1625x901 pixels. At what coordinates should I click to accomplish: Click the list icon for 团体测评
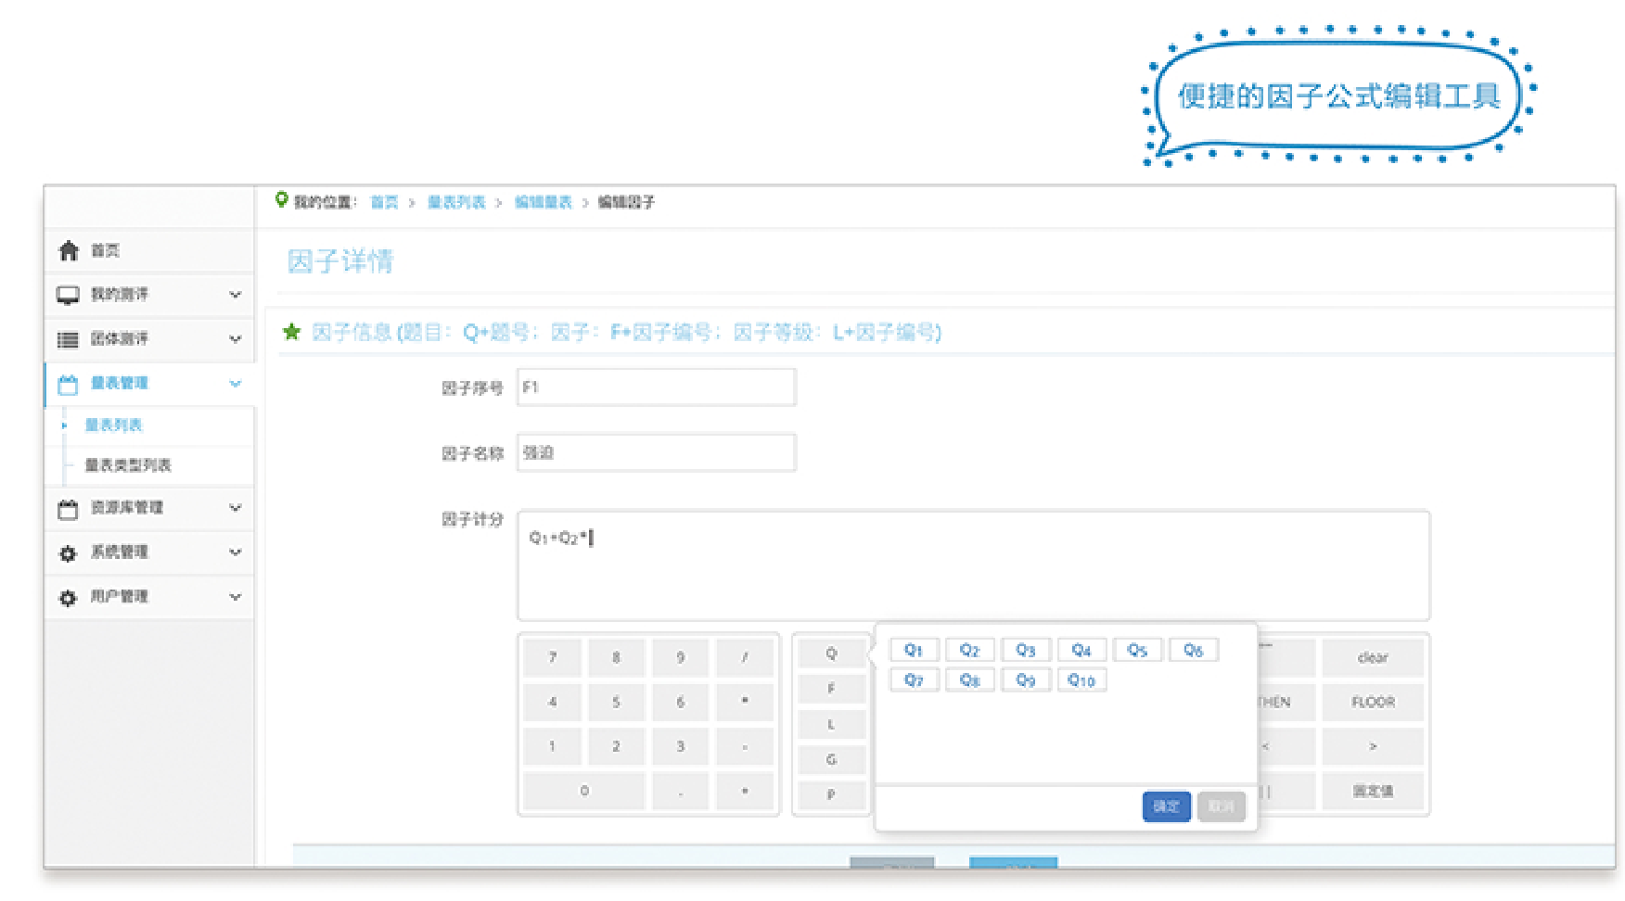pyautogui.click(x=68, y=339)
